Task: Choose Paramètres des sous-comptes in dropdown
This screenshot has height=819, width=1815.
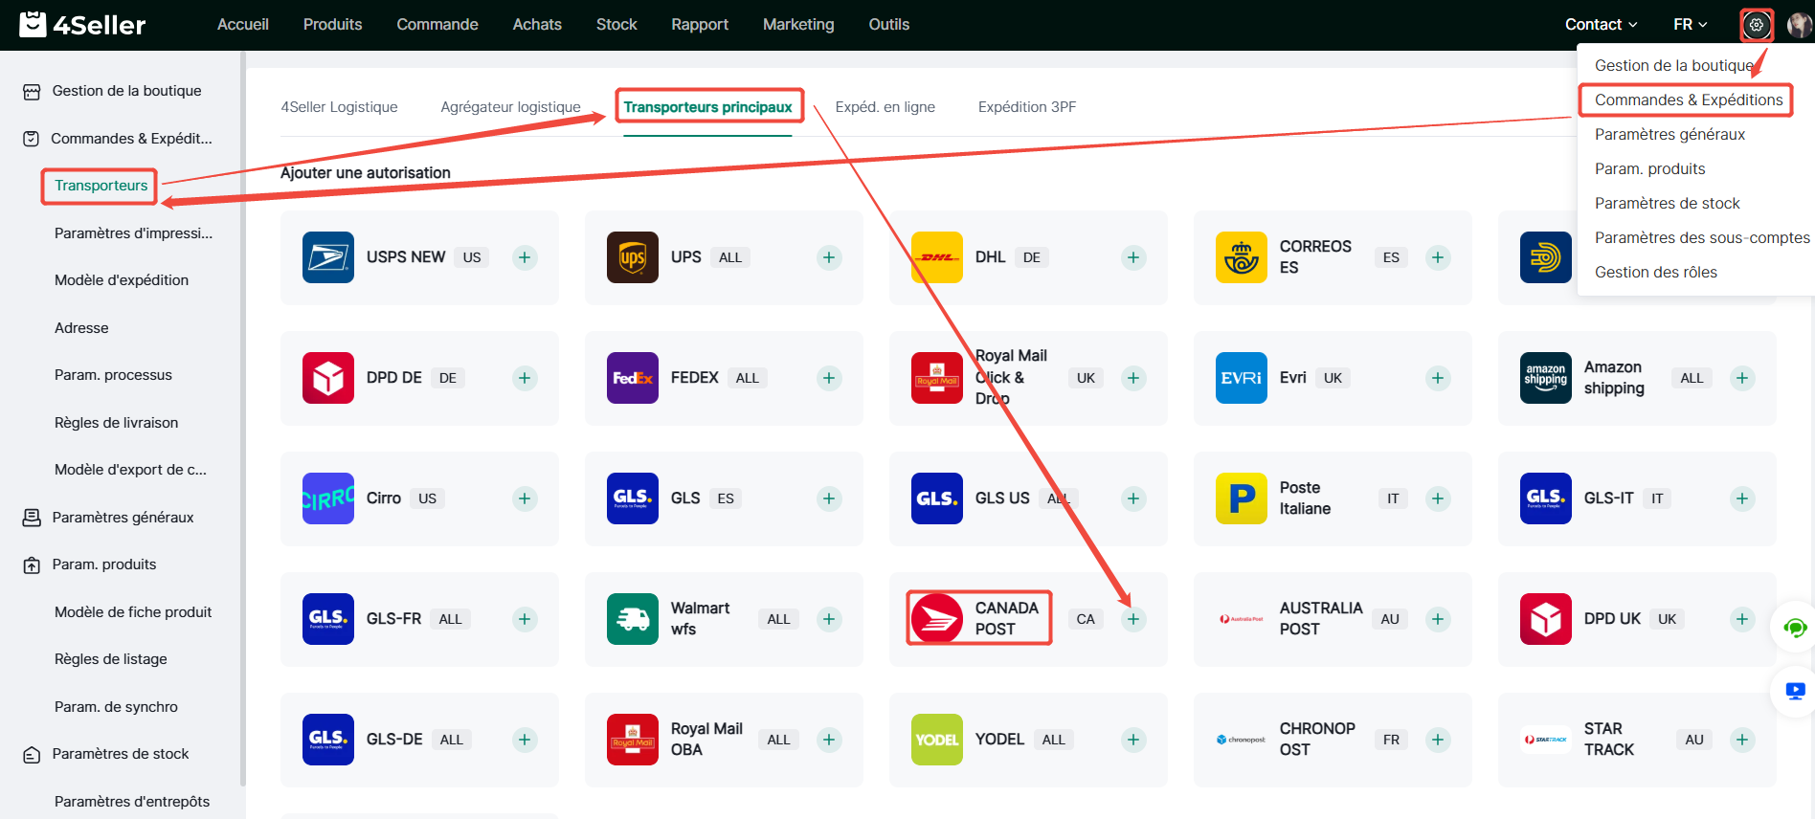Action: click(1702, 237)
